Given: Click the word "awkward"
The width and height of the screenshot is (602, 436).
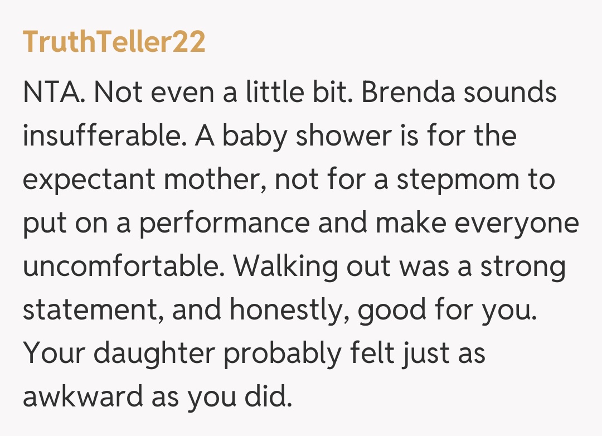Looking at the screenshot, I should pyautogui.click(x=83, y=397).
